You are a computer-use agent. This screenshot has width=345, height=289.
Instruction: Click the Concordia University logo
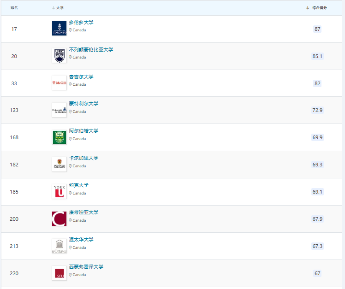coord(59,219)
